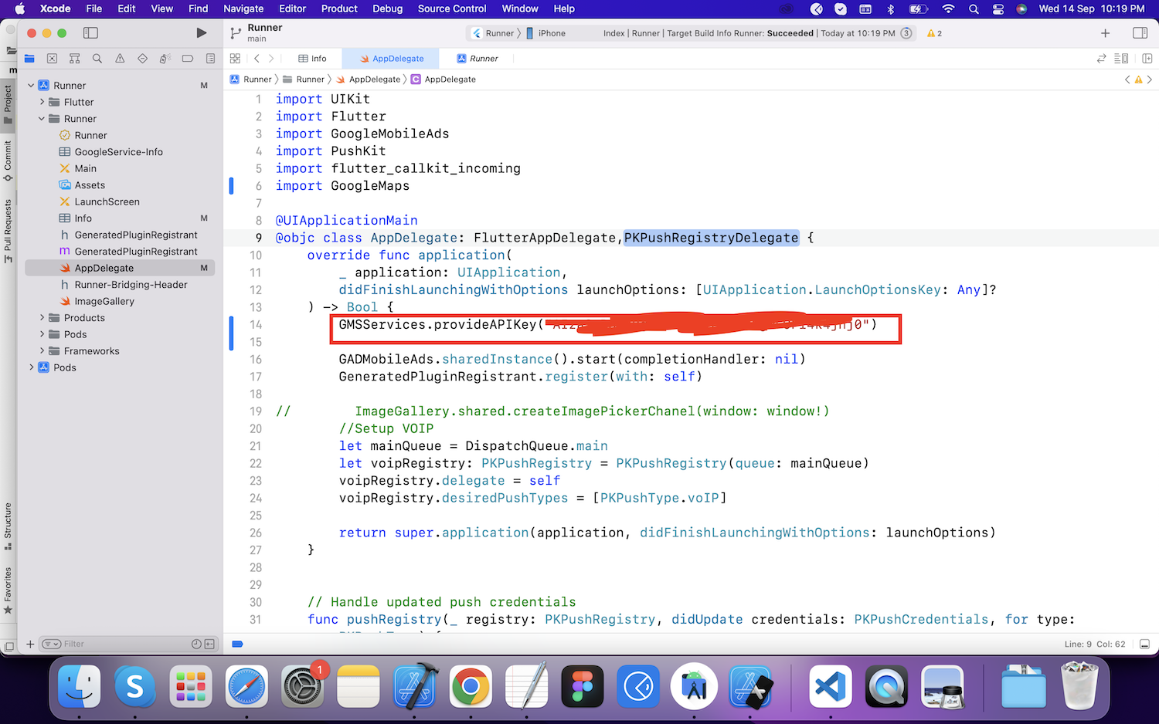1159x724 pixels.
Task: Open the Issue navigator warning icon
Action: [120, 59]
